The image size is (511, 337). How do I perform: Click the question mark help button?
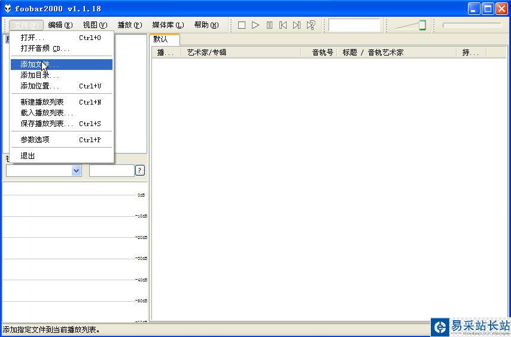139,170
